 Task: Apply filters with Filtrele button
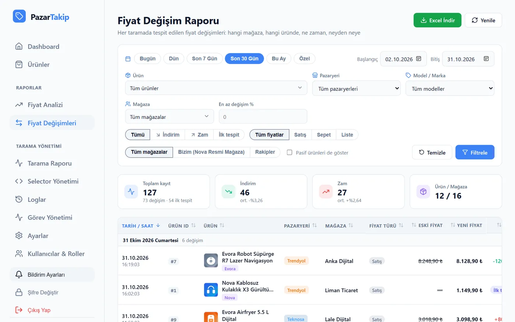(x=475, y=152)
